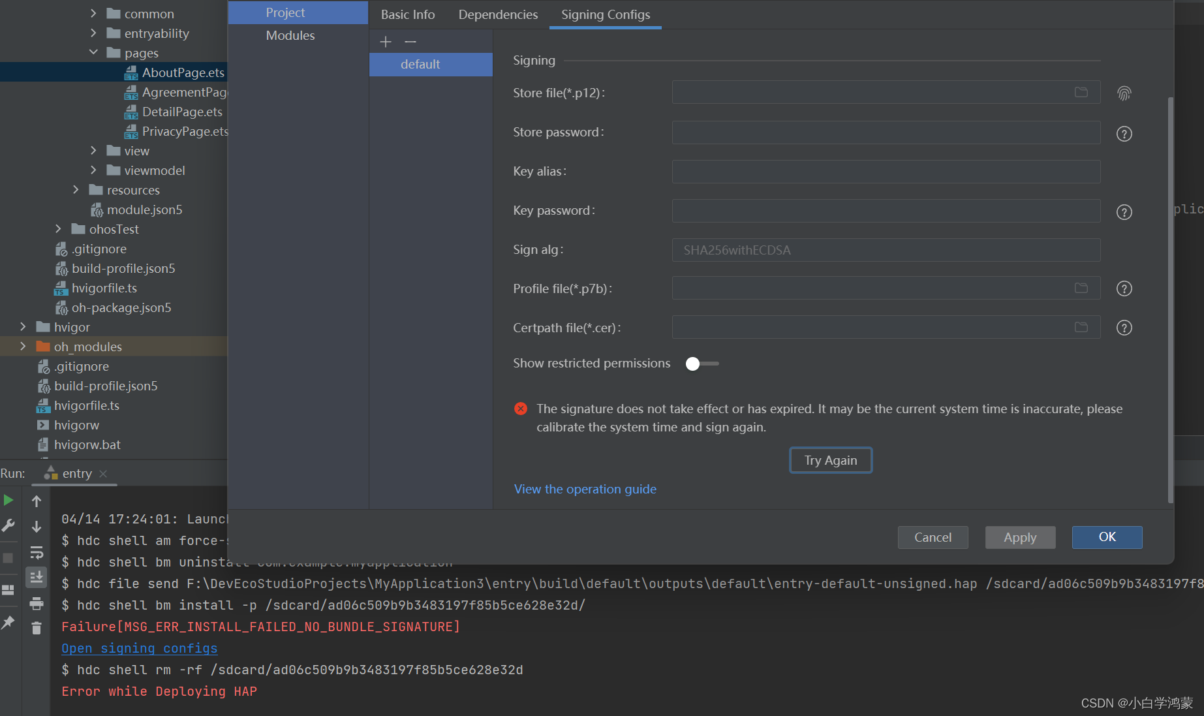
Task: Expand the viewmodel folder
Action: [93, 170]
